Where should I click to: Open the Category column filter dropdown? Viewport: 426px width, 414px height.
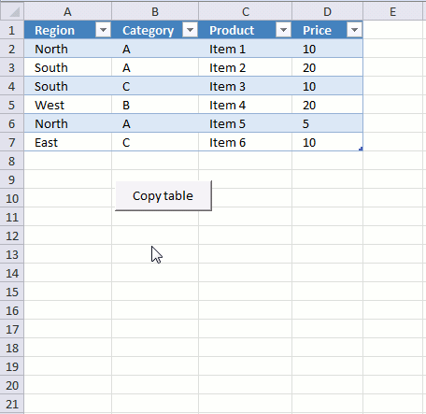pos(190,30)
